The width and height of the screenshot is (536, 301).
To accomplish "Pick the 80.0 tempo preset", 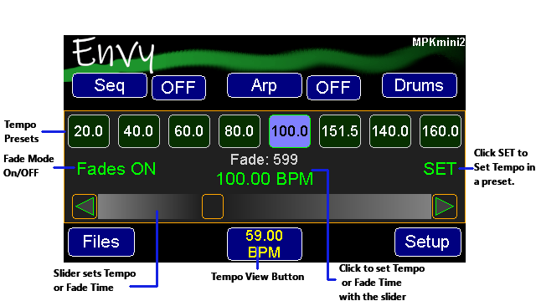I will click(240, 131).
